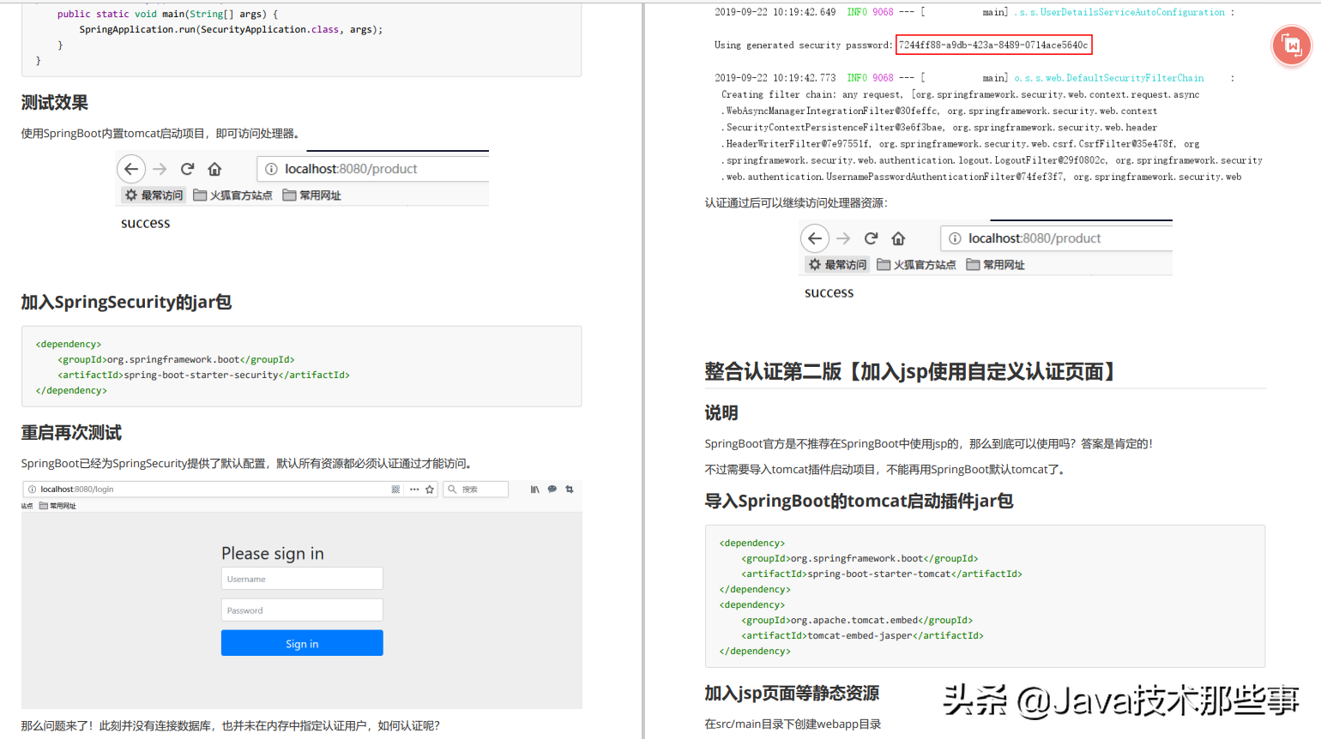Screen dimensions: 1321x739
Task: Click bookmark star icon in login address bar
Action: [430, 490]
